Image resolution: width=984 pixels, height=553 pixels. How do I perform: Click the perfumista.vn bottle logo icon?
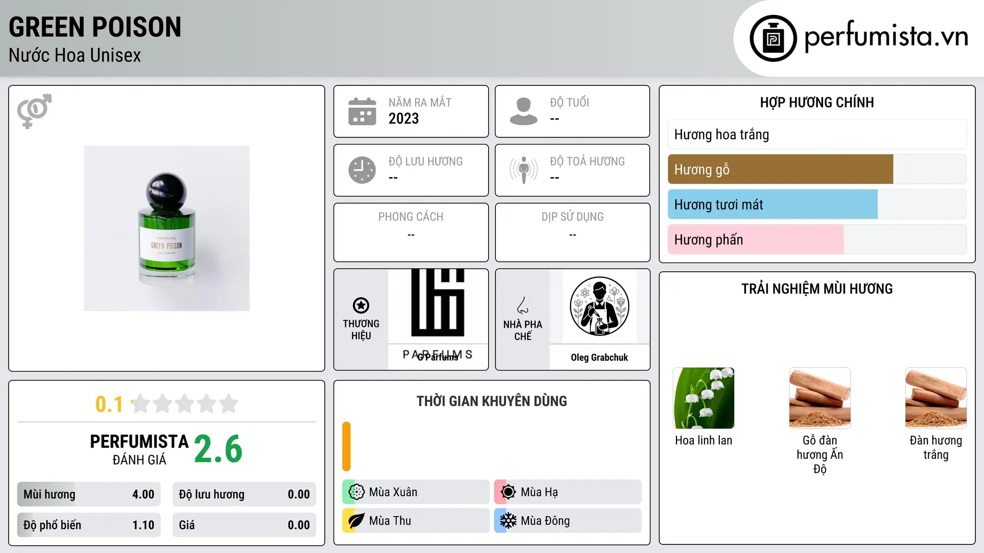pos(773,38)
